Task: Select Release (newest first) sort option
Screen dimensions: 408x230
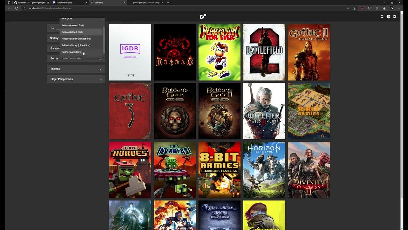Action: tap(81, 25)
